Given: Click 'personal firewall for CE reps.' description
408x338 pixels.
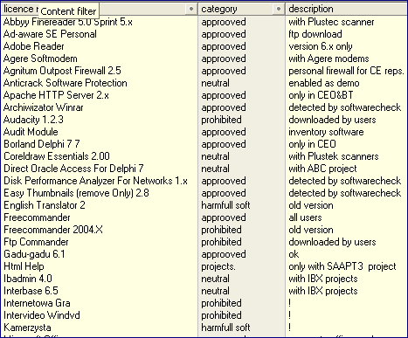Looking at the screenshot, I should (x=346, y=71).
